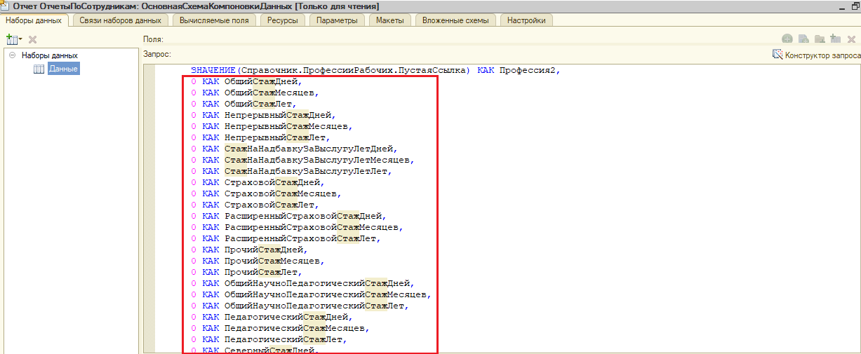
Task: Click ПрочийСтажДней line
Action: pos(248,250)
